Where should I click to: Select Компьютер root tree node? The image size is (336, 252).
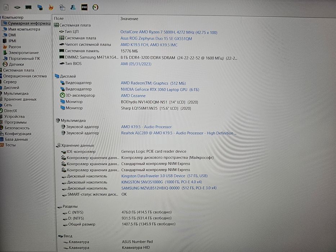[12, 17]
